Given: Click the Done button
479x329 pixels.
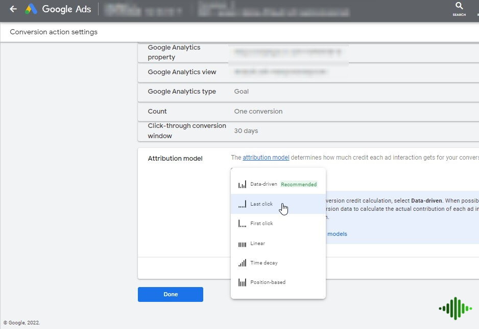Looking at the screenshot, I should (171, 294).
